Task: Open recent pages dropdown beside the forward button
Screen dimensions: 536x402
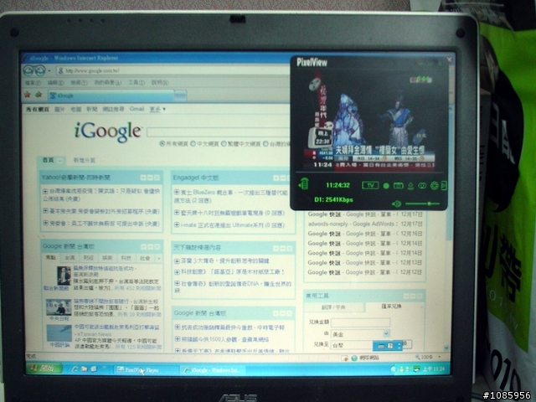Action: tap(49, 71)
